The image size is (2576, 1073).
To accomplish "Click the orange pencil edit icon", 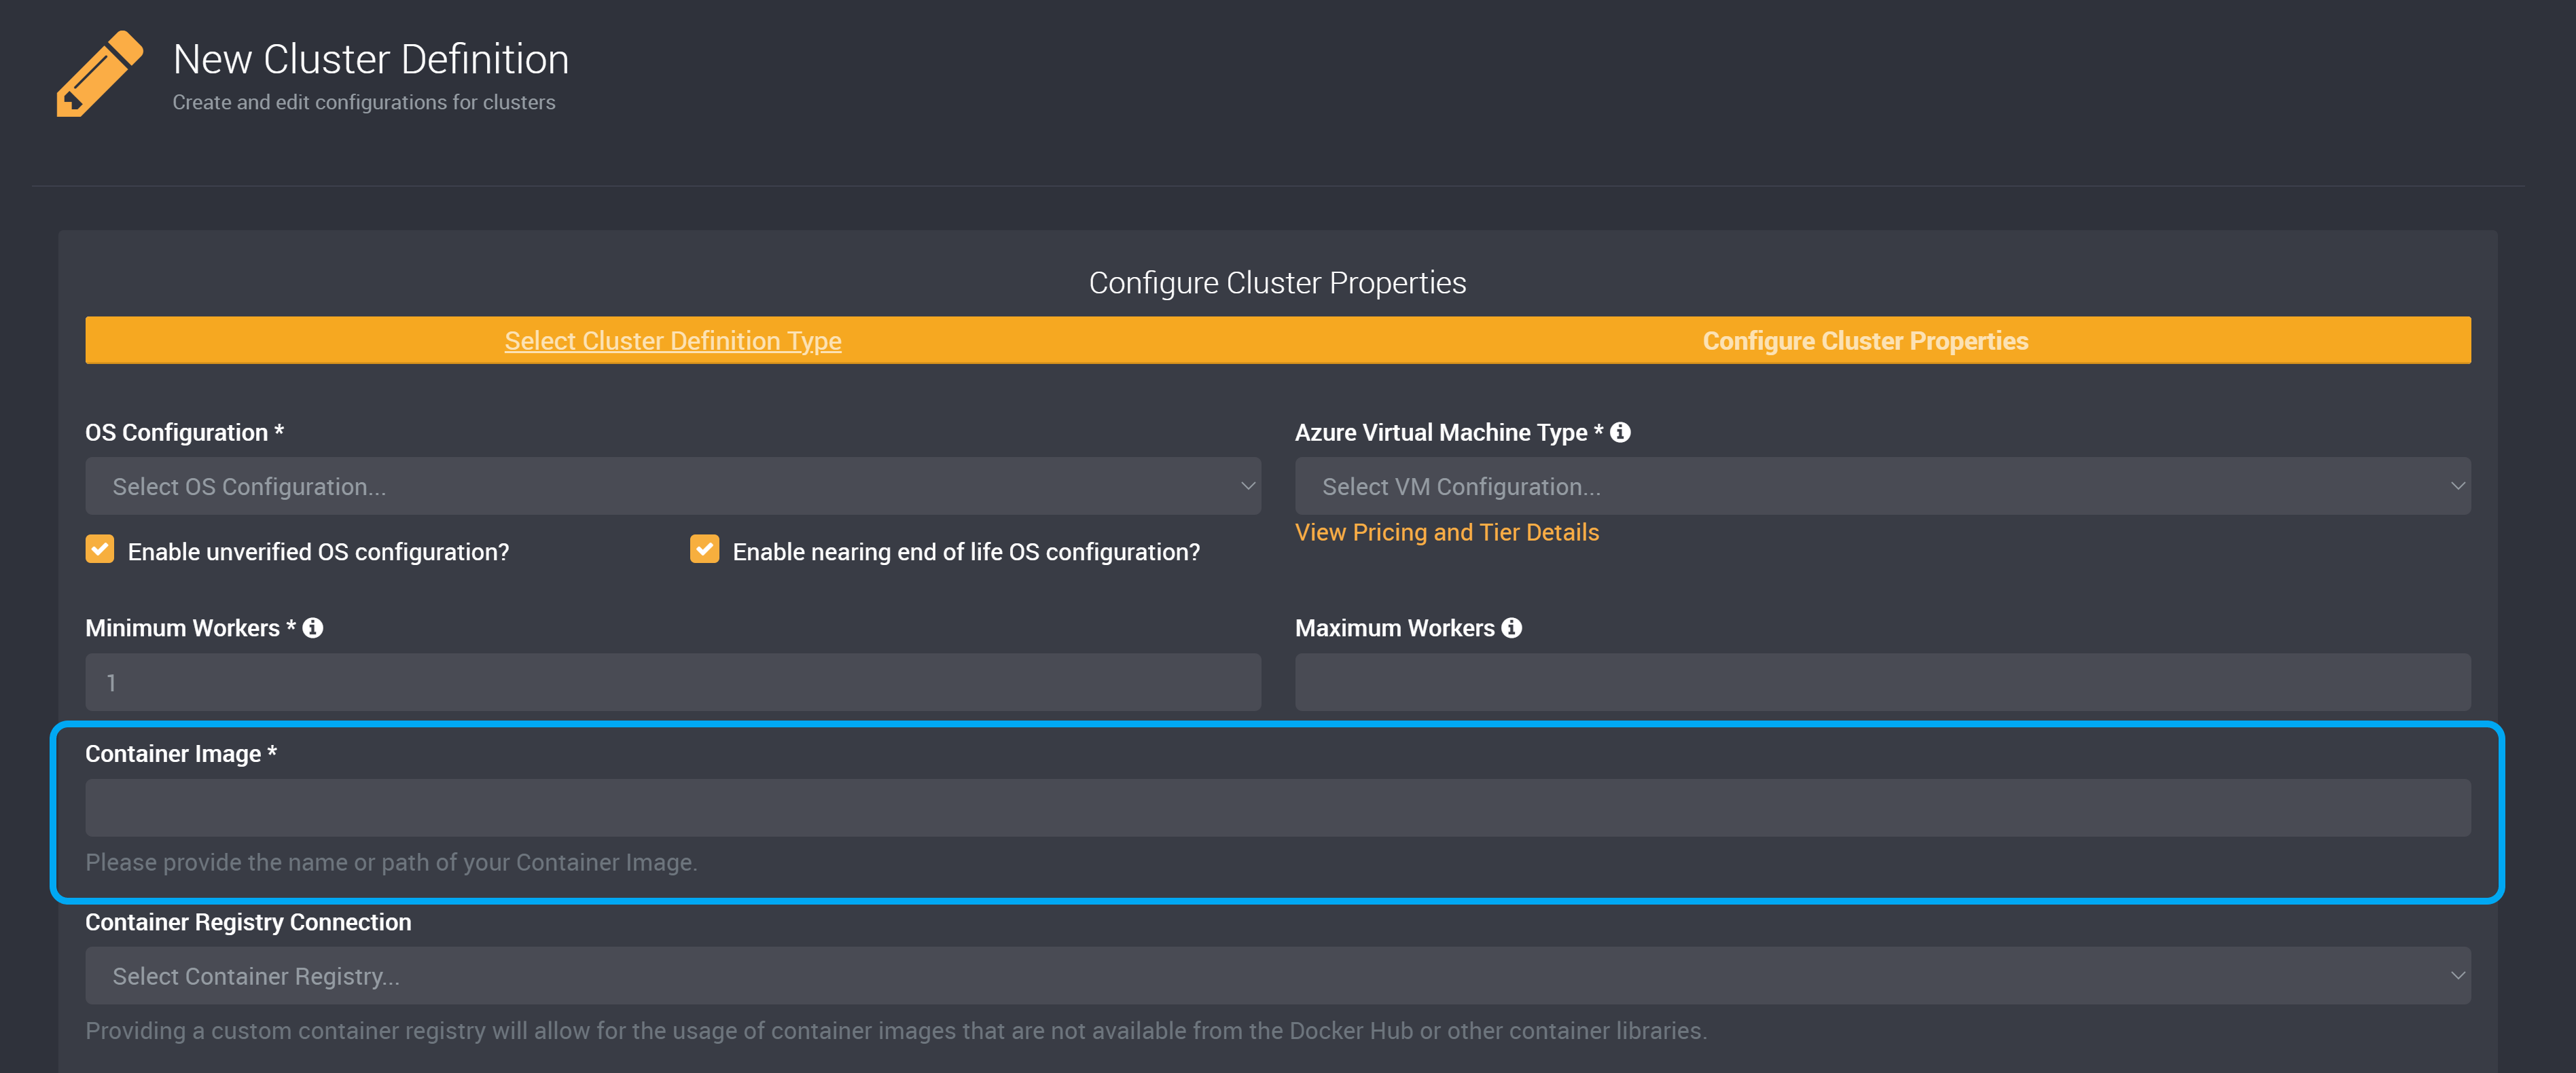I will coord(99,74).
